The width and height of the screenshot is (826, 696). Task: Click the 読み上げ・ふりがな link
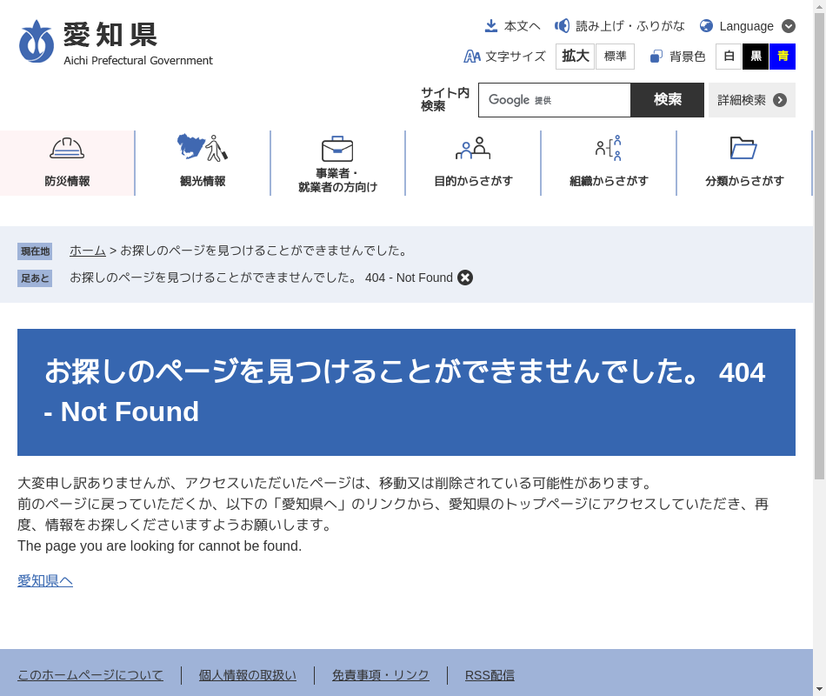tap(630, 26)
